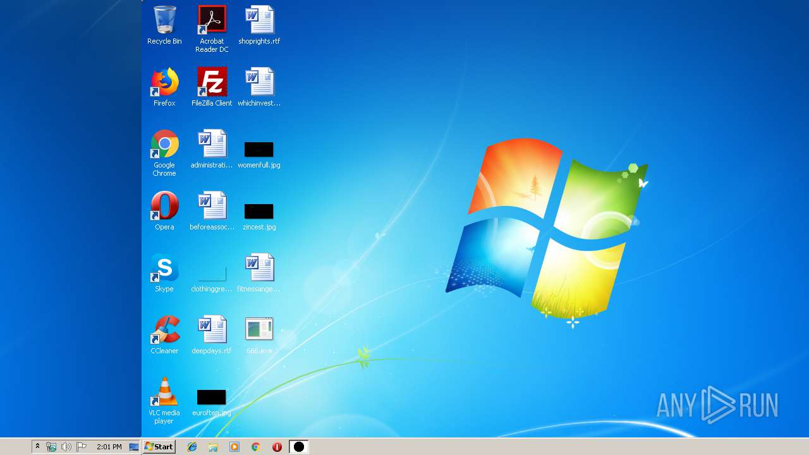Click the Opera icon in taskbar
Viewport: 809px width, 455px height.
coord(277,447)
